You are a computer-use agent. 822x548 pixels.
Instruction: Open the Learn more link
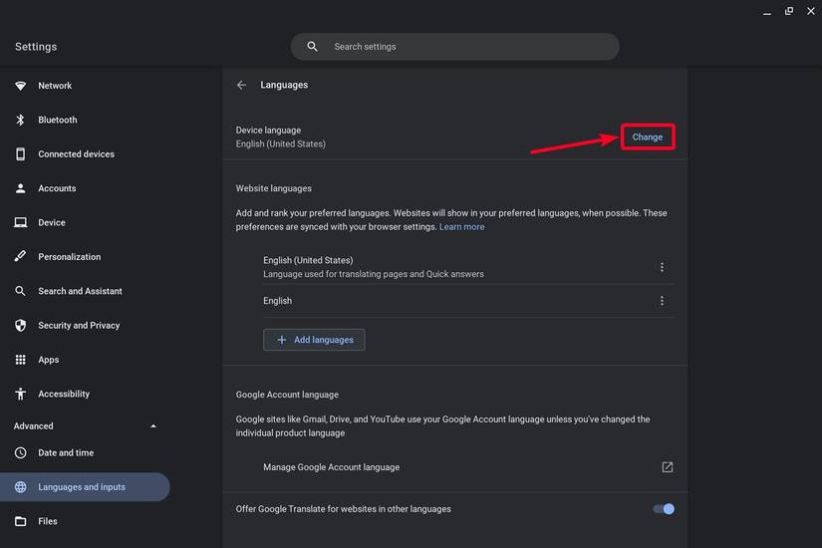(461, 227)
